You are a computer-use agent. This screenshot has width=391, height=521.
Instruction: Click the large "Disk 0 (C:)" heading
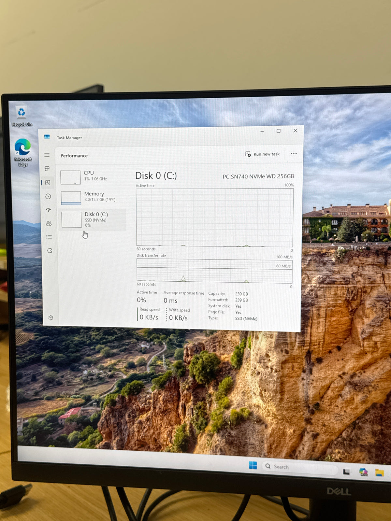click(156, 176)
